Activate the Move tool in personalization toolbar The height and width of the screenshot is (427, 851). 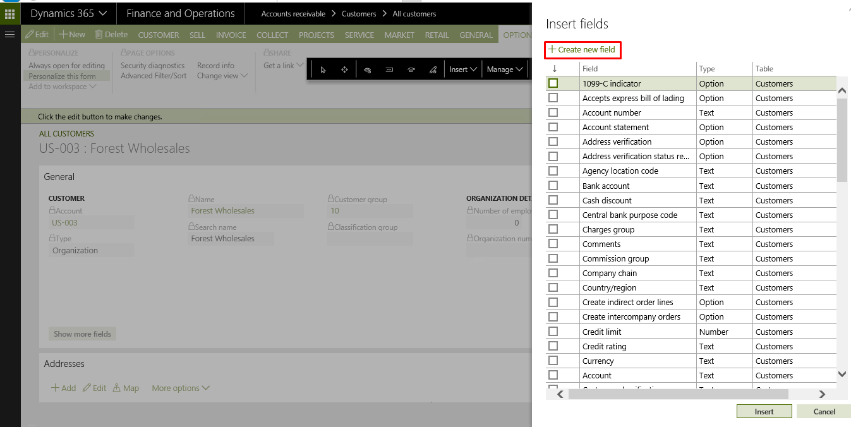tap(344, 69)
